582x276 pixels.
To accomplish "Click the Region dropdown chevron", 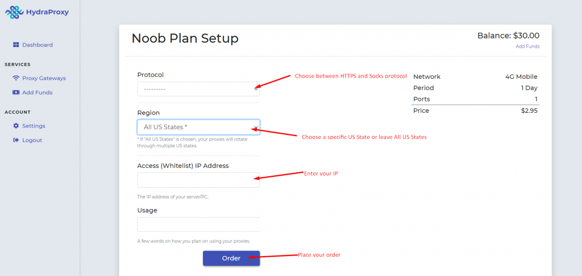I will pos(256,128).
